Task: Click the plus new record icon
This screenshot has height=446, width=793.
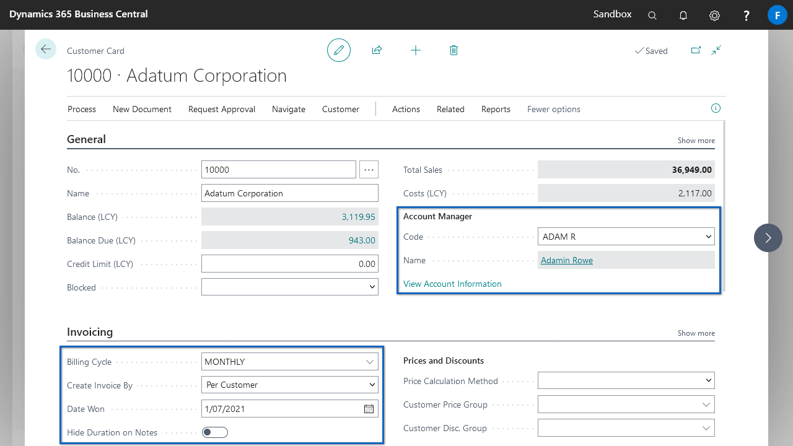Action: 416,50
